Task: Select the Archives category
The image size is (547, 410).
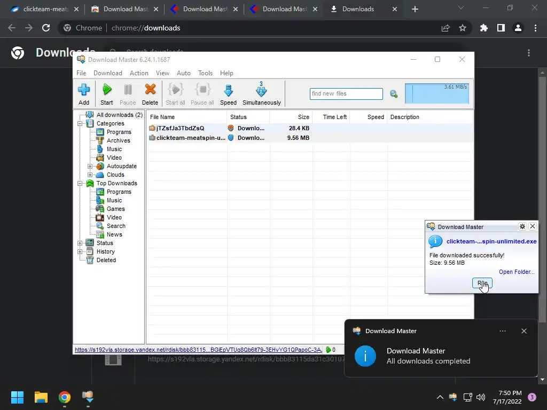Action: pyautogui.click(x=118, y=140)
